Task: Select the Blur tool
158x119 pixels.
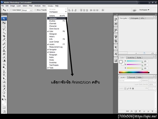Action: 4,64
